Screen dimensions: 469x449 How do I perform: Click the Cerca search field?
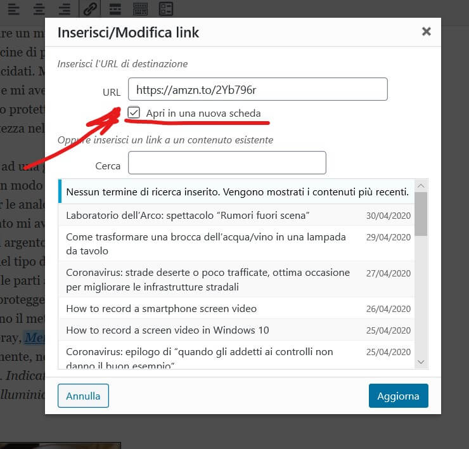227,163
